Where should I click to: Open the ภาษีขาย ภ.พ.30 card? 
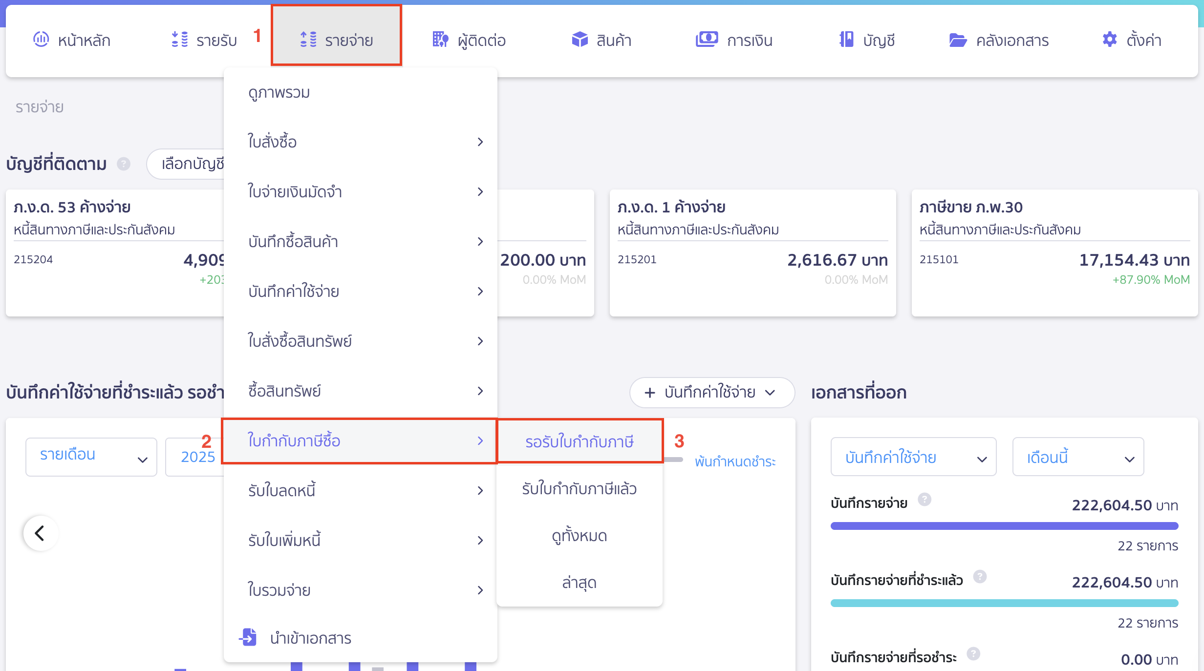1054,252
